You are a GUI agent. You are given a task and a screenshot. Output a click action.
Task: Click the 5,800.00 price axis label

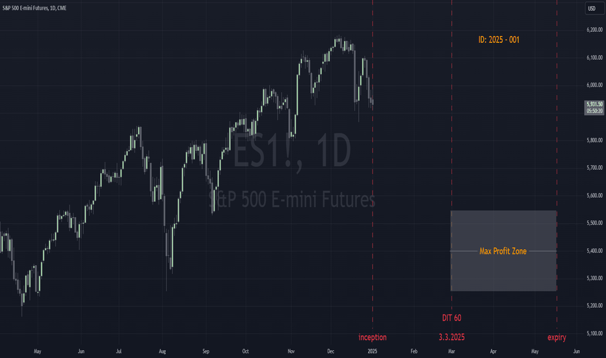pos(594,140)
